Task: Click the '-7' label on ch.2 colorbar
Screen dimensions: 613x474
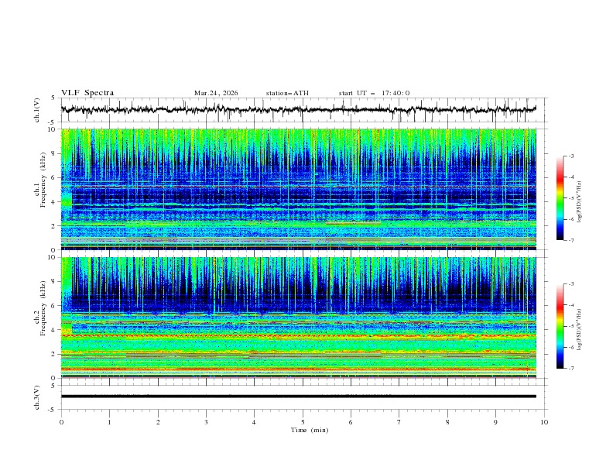Action: [x=570, y=369]
